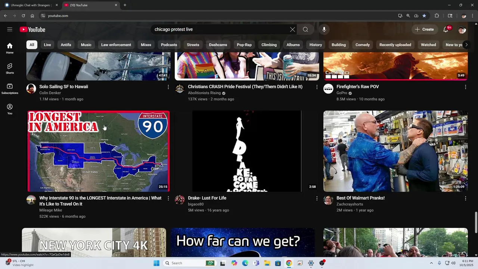478x269 pixels.
Task: Go to Home in the sidebar
Action: (x=10, y=48)
